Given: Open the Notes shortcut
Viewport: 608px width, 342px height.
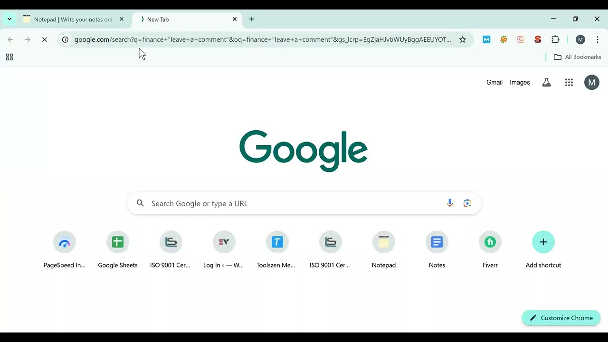Looking at the screenshot, I should click(437, 250).
